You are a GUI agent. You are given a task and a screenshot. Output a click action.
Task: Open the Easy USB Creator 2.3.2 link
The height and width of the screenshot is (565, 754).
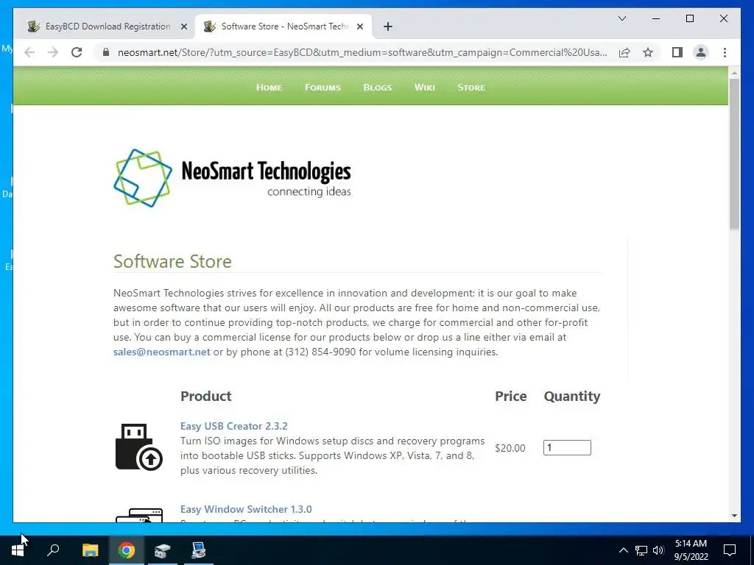tap(233, 426)
